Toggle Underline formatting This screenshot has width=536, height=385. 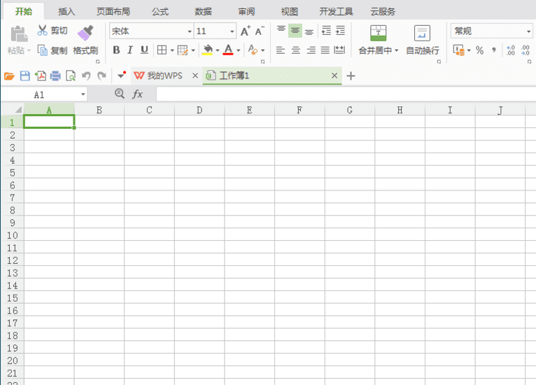coord(144,50)
